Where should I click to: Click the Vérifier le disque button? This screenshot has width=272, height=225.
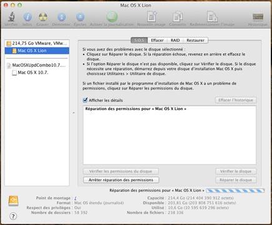pyautogui.click(x=236, y=171)
